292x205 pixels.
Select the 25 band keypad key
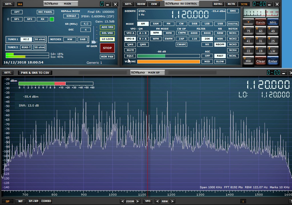[273, 41]
